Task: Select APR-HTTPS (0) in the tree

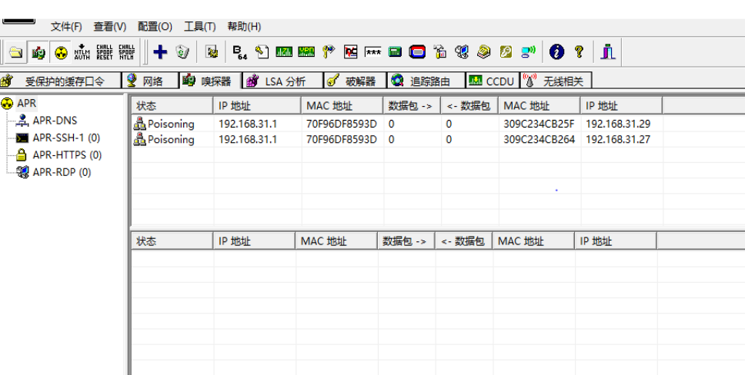Action: tap(67, 154)
